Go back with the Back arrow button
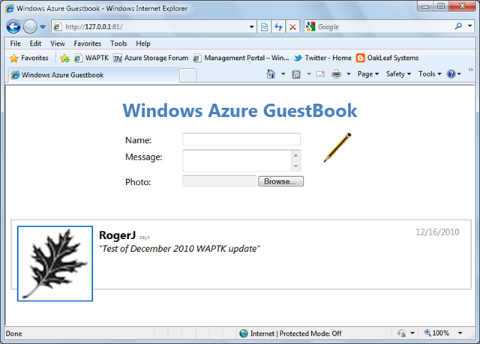Viewport: 480px width, 344px height. 13,27
